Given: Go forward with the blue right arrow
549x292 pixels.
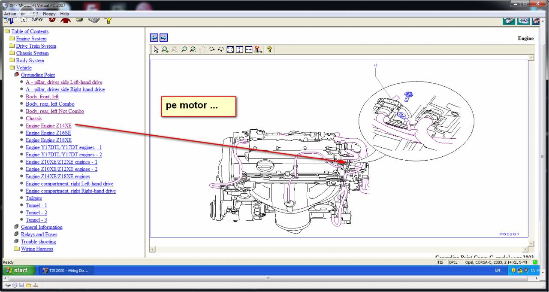Looking at the screenshot, I should point(163,37).
